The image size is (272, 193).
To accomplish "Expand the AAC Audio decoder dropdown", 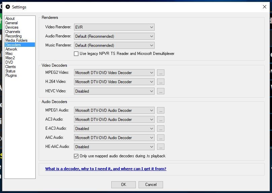I will (x=114, y=137).
